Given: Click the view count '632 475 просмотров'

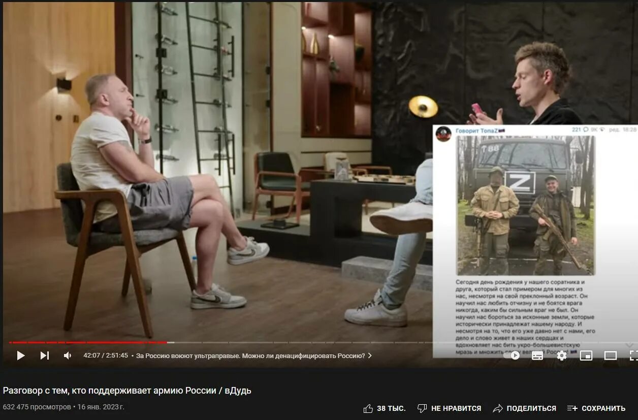Looking at the screenshot, I should pos(37,407).
